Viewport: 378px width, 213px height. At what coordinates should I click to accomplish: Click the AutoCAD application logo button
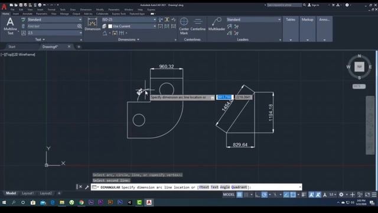4,7
